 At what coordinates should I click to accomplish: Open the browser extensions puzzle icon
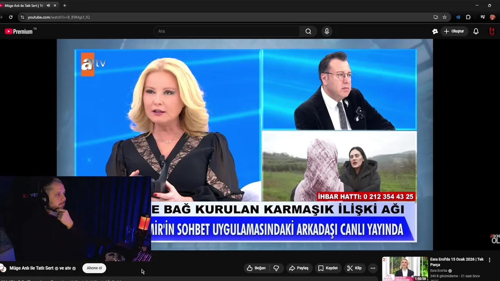click(468, 17)
